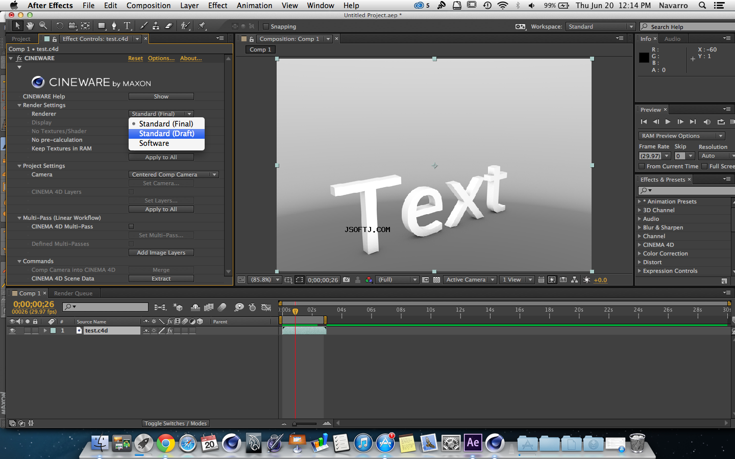The height and width of the screenshot is (459, 735).
Task: Click Reset link in CINEWARE effect
Action: coord(135,58)
